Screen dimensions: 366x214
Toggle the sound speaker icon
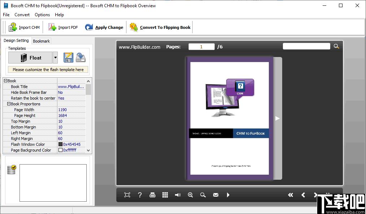click(x=178, y=195)
